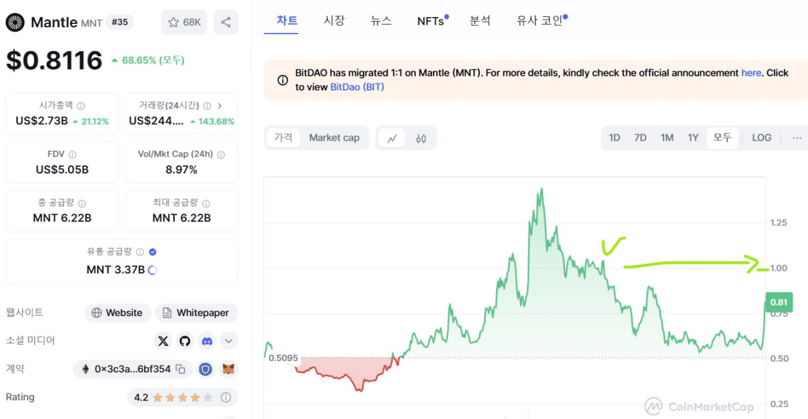Expand more social media links chevron

pyautogui.click(x=229, y=341)
